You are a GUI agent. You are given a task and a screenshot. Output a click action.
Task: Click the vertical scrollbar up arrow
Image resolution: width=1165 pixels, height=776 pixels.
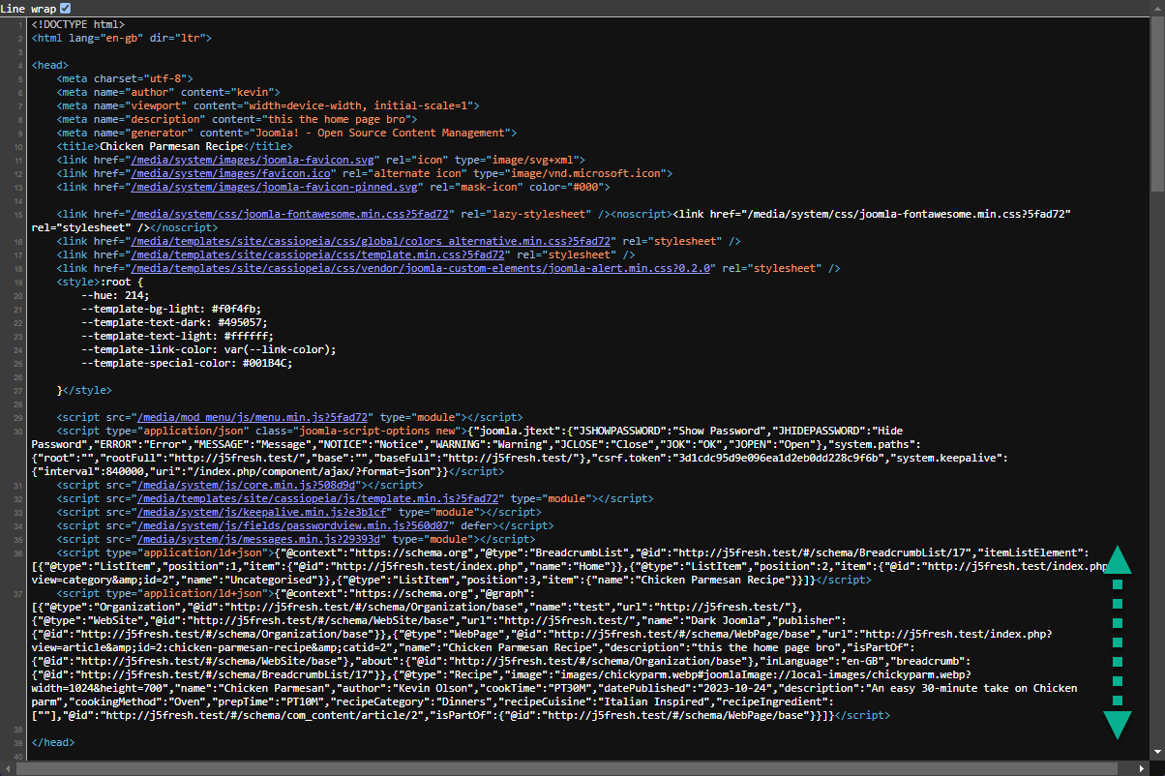[1156, 23]
